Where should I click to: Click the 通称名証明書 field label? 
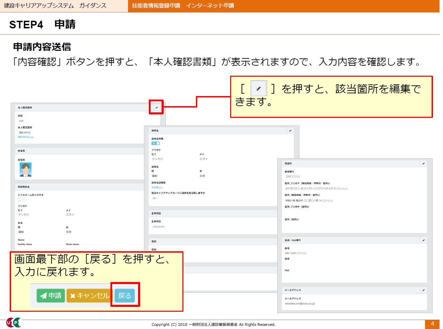pyautogui.click(x=159, y=182)
